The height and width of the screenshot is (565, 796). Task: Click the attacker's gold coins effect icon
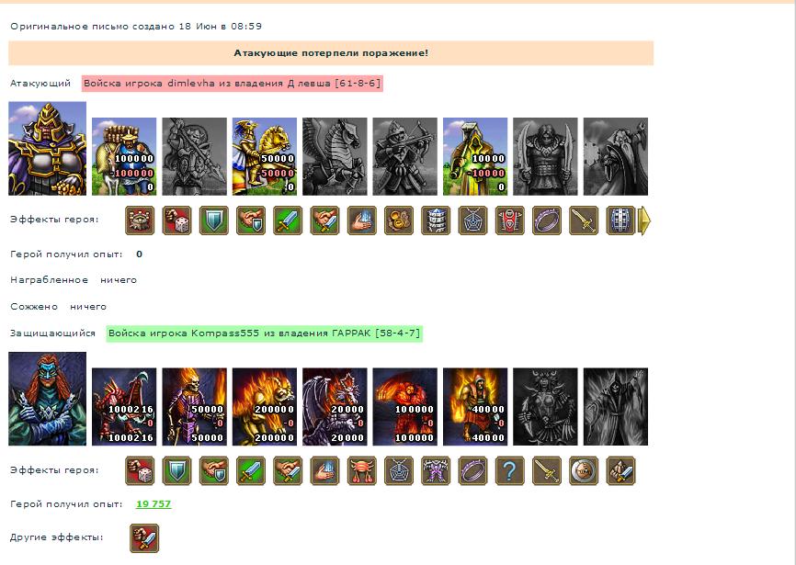click(x=399, y=220)
